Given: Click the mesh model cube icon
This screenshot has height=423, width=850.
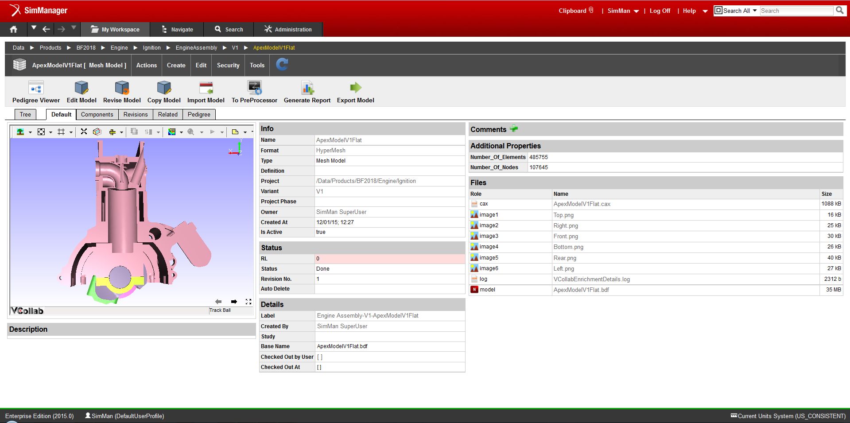Looking at the screenshot, I should [x=19, y=65].
